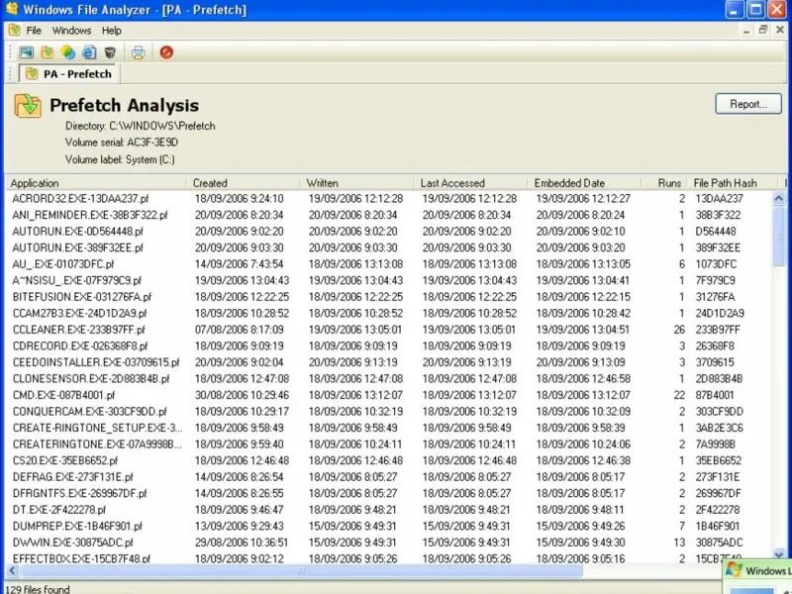Screen dimensions: 792x594
Task: Click the horizontal scrollbar thumb
Action: [x=302, y=571]
